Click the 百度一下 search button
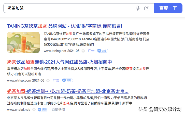 (168, 8)
